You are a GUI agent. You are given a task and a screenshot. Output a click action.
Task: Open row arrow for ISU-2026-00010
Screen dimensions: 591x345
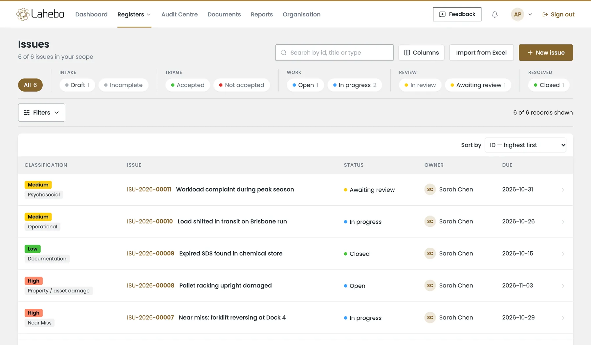tap(563, 222)
